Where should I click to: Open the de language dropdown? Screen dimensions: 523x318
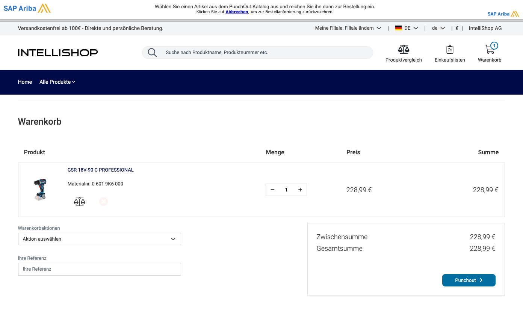pos(438,28)
